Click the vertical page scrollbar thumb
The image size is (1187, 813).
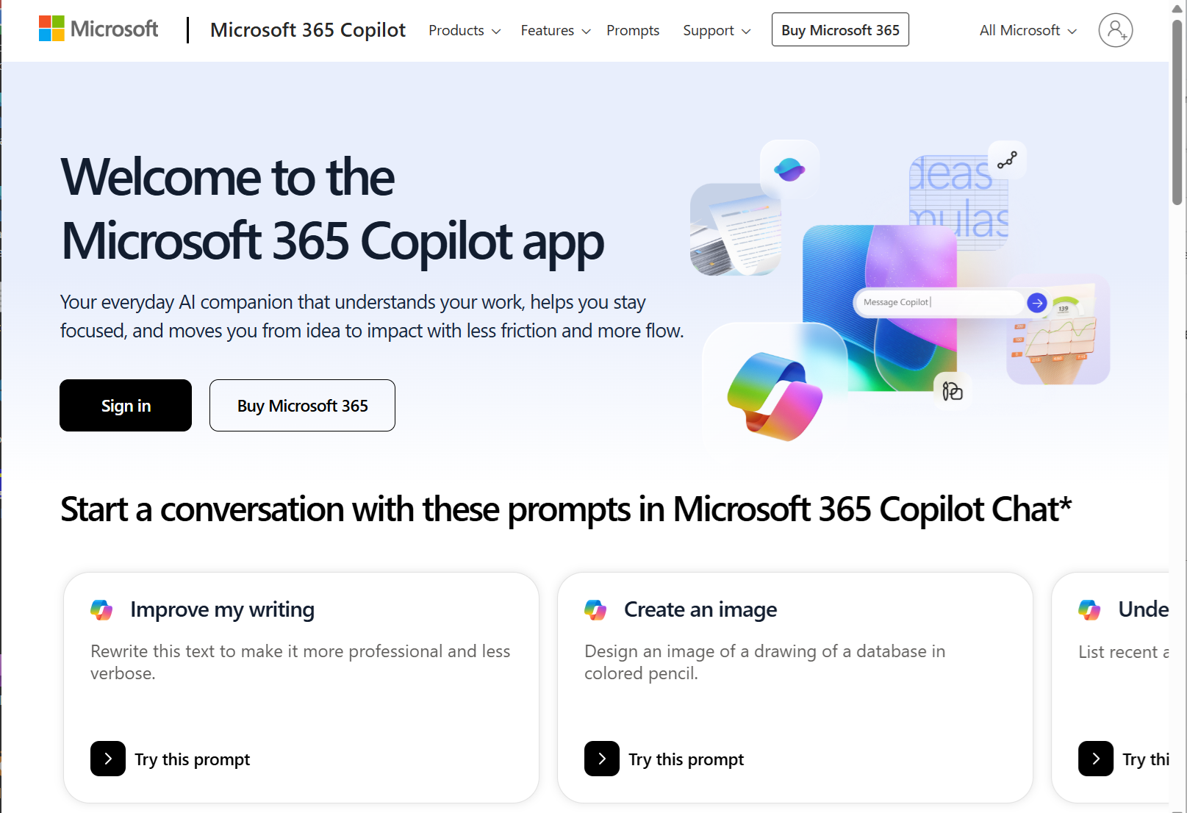click(1177, 110)
